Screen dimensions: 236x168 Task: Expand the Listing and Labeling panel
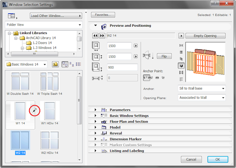click(x=95, y=151)
